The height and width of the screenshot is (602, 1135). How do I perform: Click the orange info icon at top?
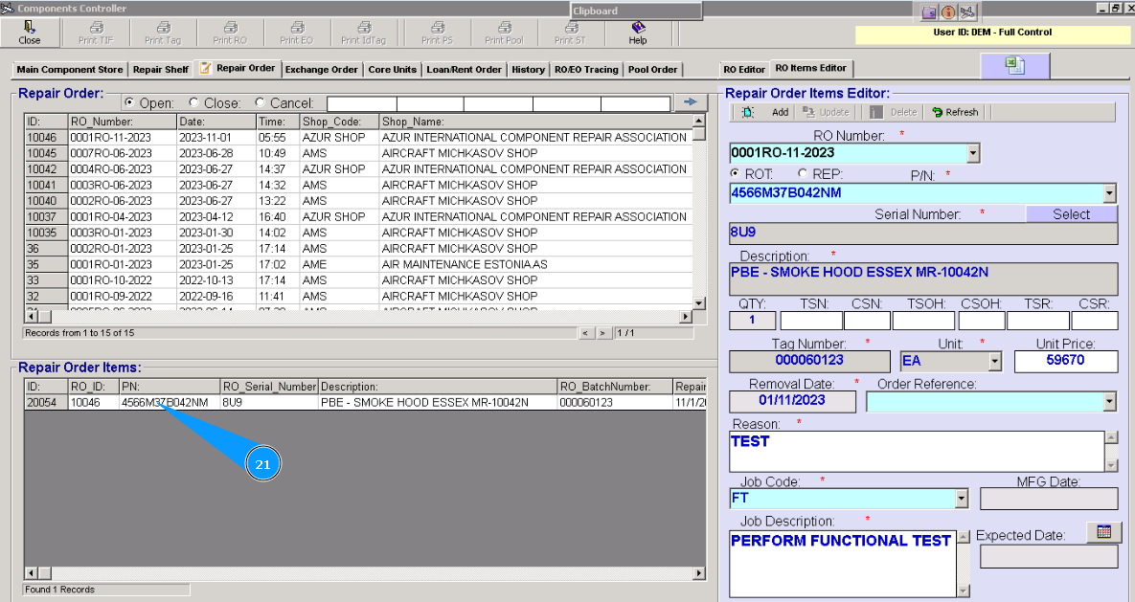click(x=948, y=12)
